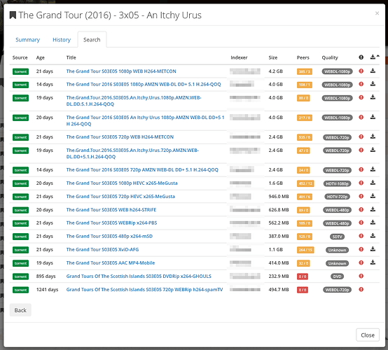Screen dimensions: 388x350
Task: Click the '494.7 MB' size cell
Action: [x=279, y=289]
